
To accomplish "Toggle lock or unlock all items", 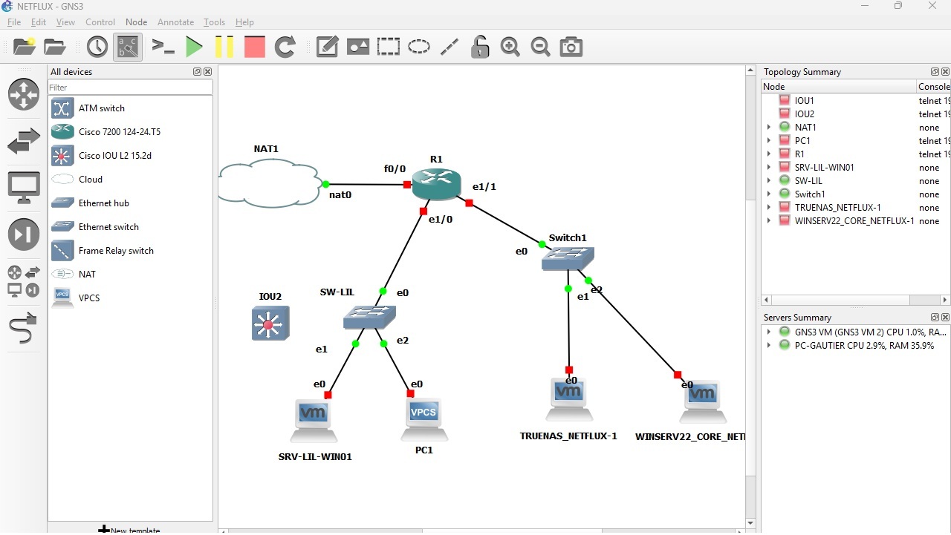I will [480, 47].
